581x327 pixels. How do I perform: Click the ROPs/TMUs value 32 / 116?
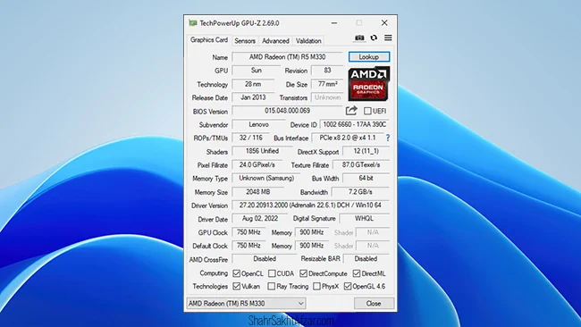(x=251, y=138)
